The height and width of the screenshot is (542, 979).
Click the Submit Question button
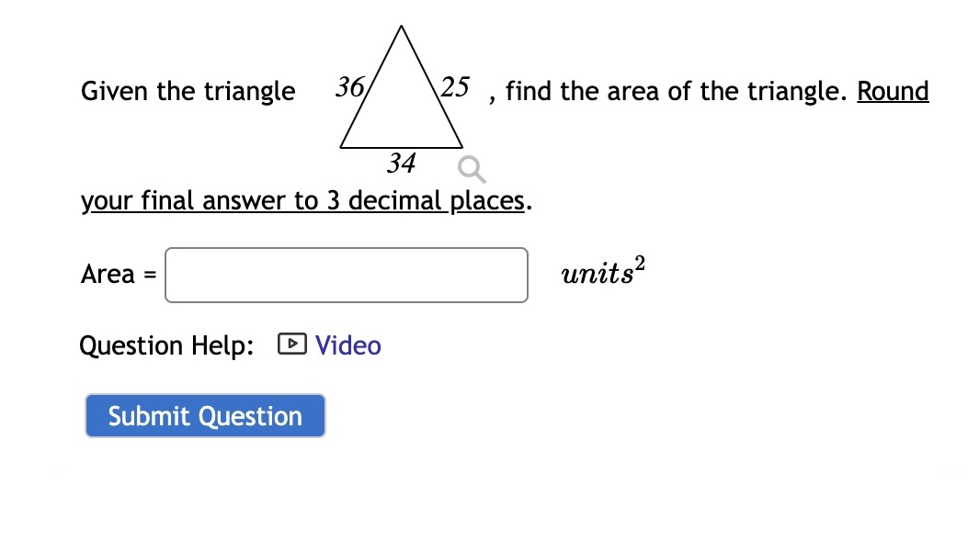pos(204,415)
